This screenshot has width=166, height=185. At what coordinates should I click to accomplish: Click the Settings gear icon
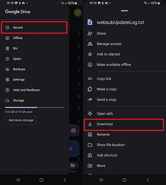7,80
